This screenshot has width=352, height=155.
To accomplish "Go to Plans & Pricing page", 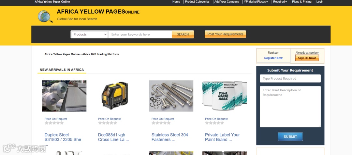I will click(x=302, y=2).
